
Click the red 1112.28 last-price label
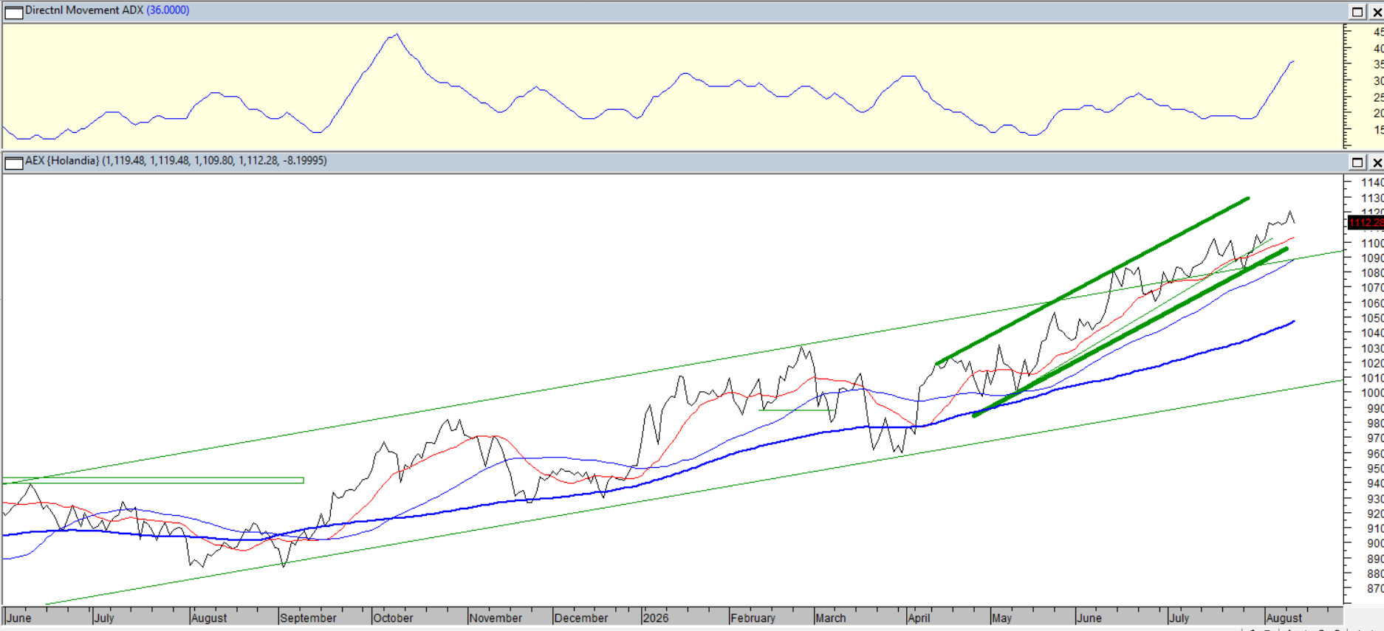coord(1366,222)
